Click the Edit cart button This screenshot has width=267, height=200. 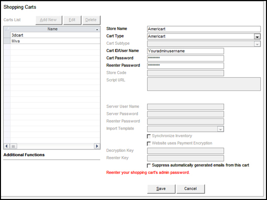(72, 20)
